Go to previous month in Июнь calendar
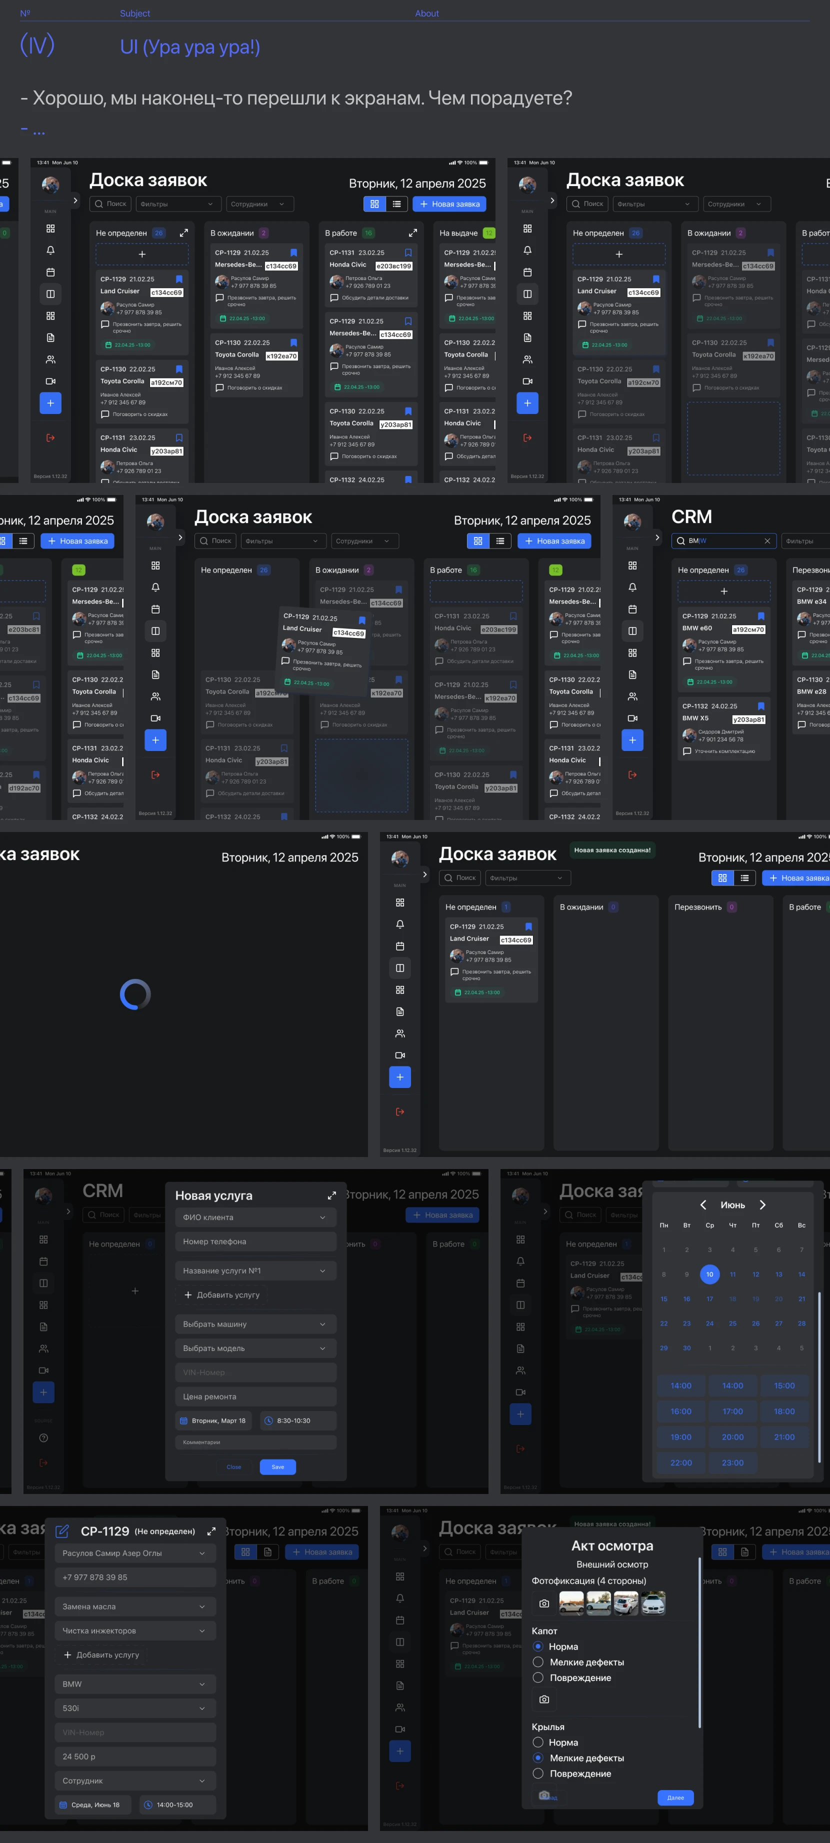 703,1205
